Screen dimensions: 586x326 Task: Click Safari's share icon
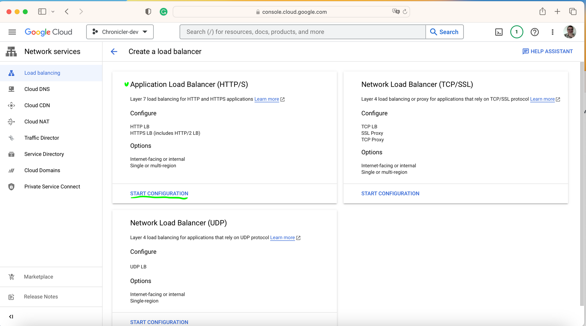click(542, 12)
